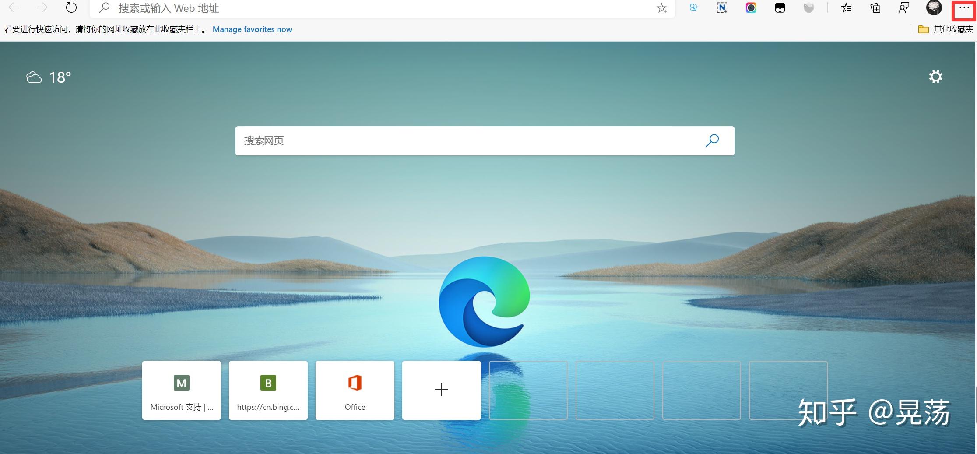977x454 pixels.
Task: Open the rainbow camera-lens extension
Action: pyautogui.click(x=751, y=7)
